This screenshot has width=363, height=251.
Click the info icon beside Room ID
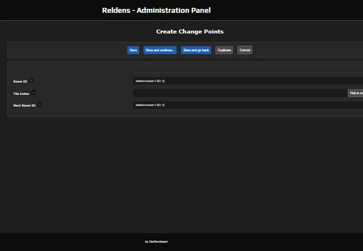point(31,80)
